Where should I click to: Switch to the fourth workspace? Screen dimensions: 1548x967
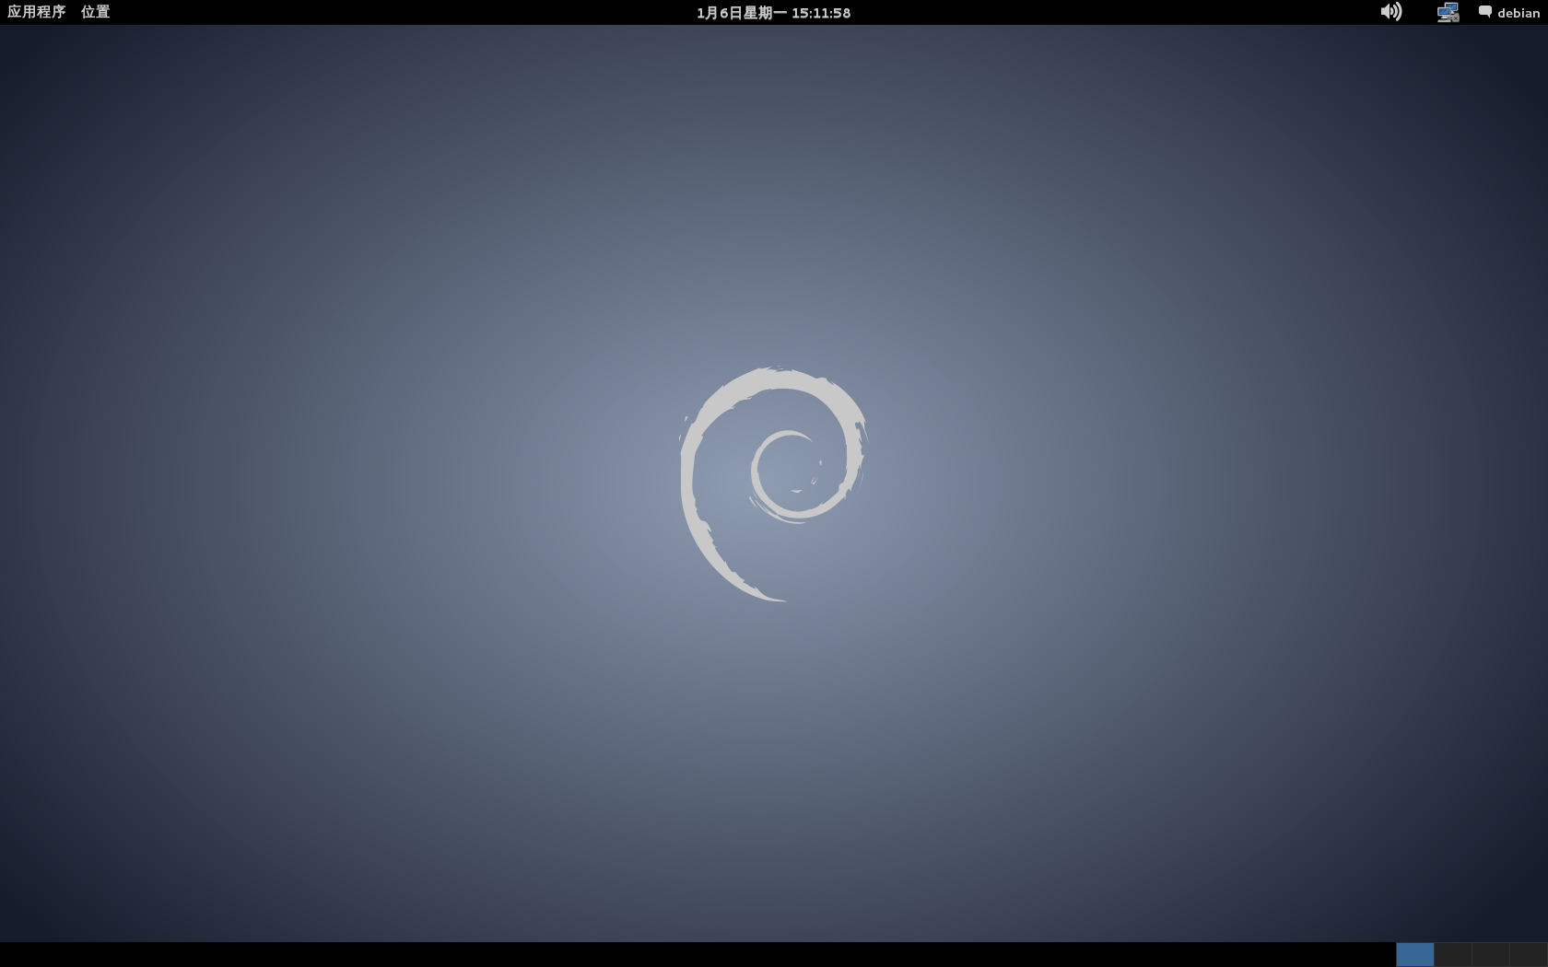tap(1529, 954)
